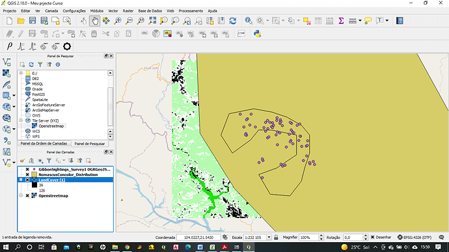Open the statistical summary sigma icon
The height and width of the screenshot is (252, 449).
[x=341, y=21]
